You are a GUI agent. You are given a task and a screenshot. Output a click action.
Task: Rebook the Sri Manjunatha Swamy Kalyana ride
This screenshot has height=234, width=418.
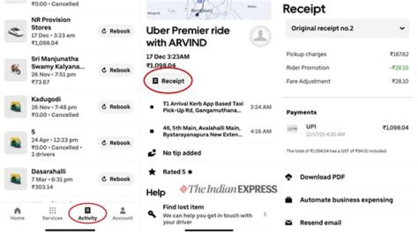tap(116, 70)
